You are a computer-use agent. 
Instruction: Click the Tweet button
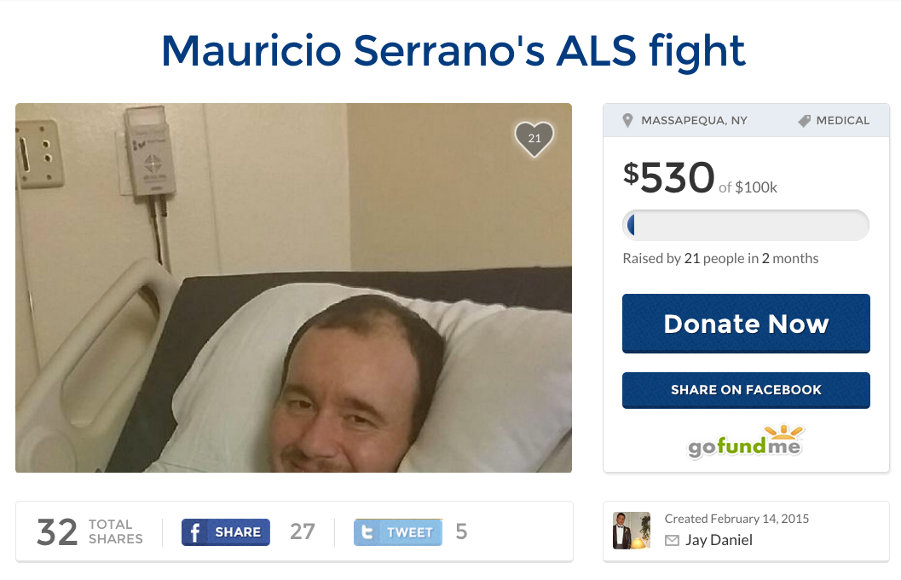click(x=397, y=532)
